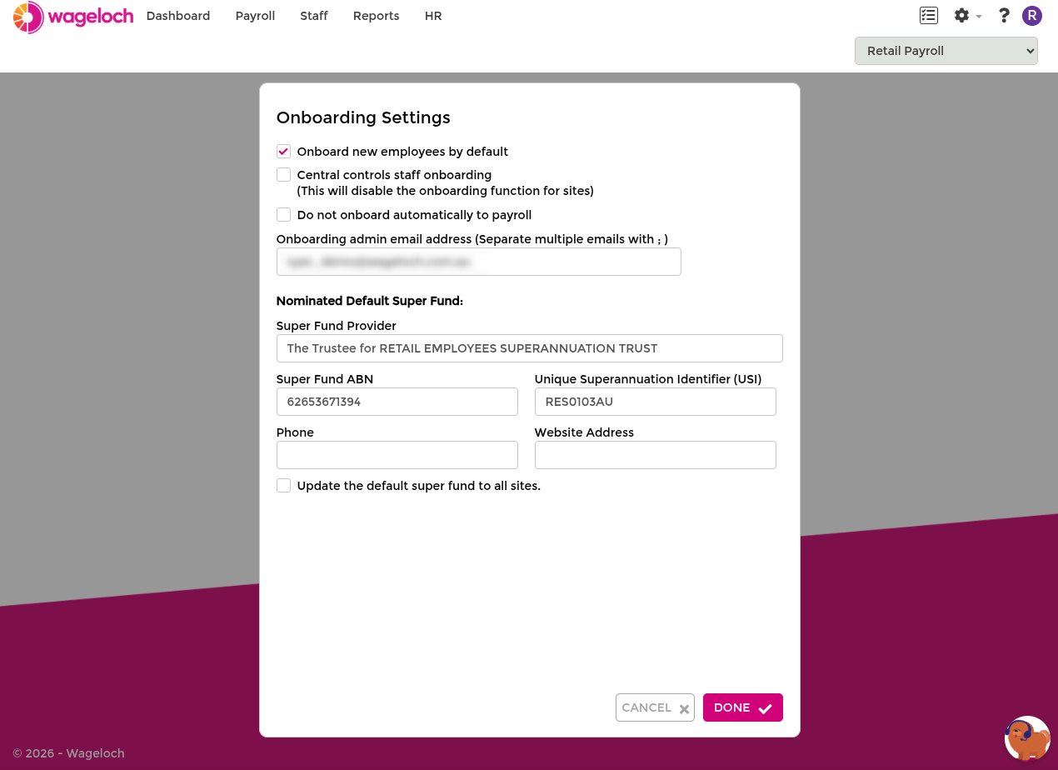The width and height of the screenshot is (1058, 770).
Task: Click the Unique Superannuation Identifier field
Action: click(x=656, y=402)
